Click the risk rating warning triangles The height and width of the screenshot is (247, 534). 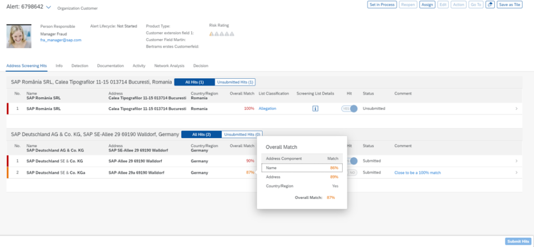222,34
